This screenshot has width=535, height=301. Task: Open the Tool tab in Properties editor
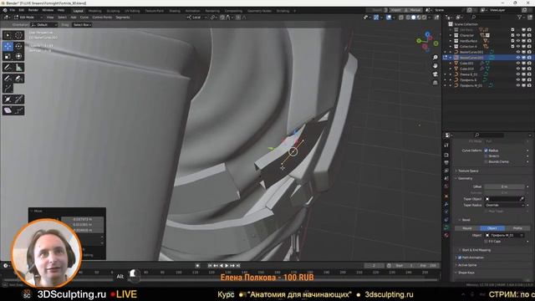[446, 145]
